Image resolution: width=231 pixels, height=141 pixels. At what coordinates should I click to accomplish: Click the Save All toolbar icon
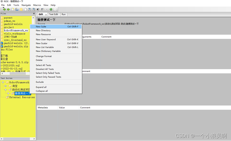[x=34, y=9]
